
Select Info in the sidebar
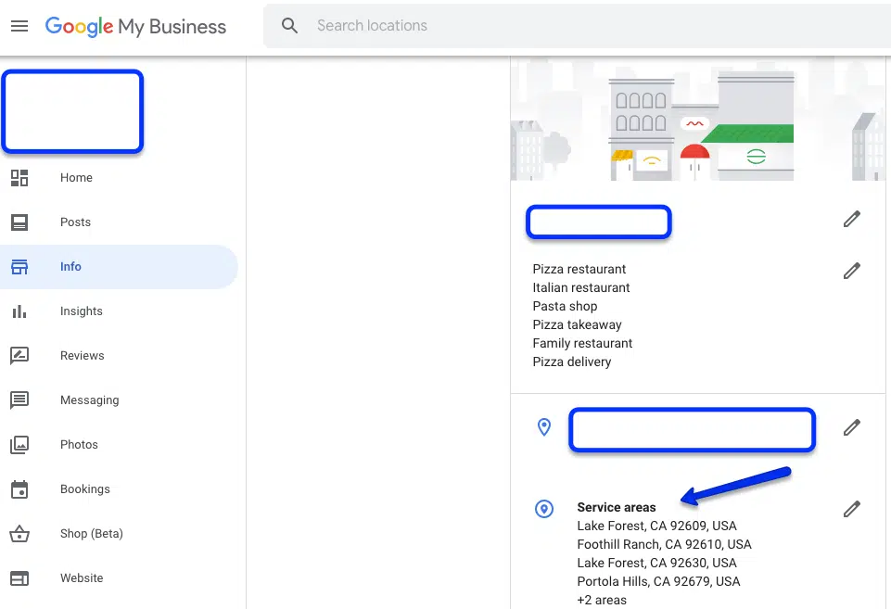coord(70,267)
